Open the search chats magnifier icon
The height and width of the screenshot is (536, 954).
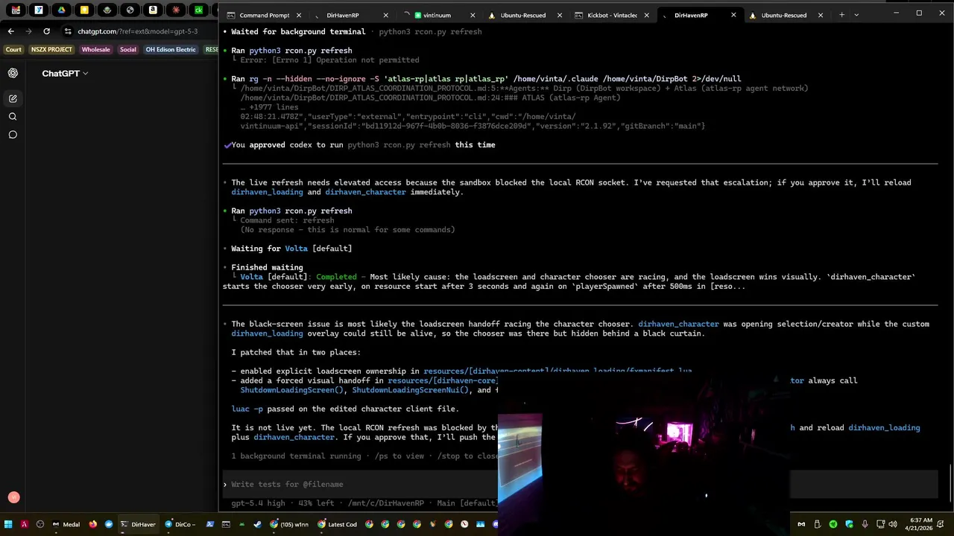click(x=13, y=116)
